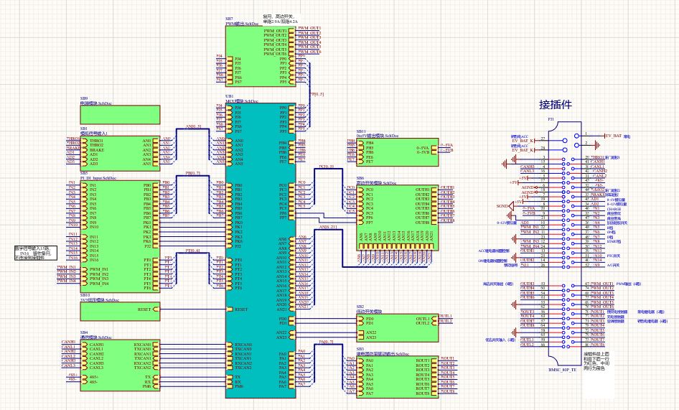Select the PT[0..6] bus label
Screen dimensions: 679x410
coord(192,251)
